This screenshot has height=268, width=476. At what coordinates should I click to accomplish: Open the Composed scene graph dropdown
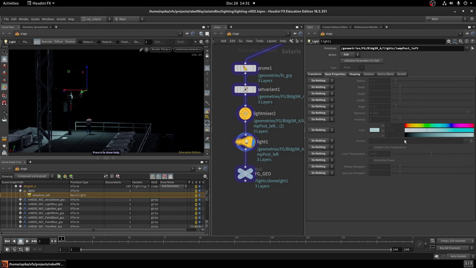coord(34,176)
